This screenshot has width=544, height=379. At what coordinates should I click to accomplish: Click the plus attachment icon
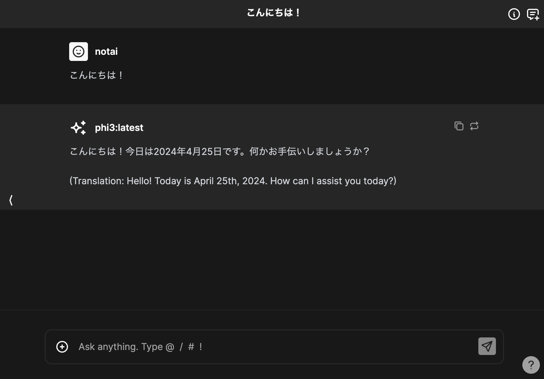point(62,347)
